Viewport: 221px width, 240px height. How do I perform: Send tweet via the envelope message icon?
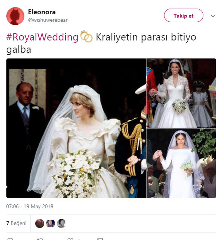(100, 239)
